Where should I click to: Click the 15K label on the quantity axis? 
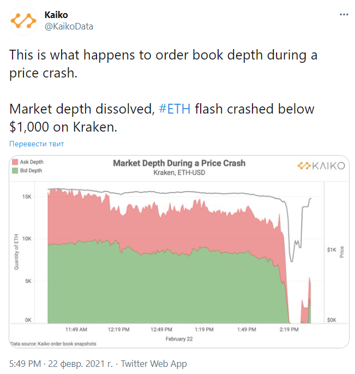click(27, 196)
